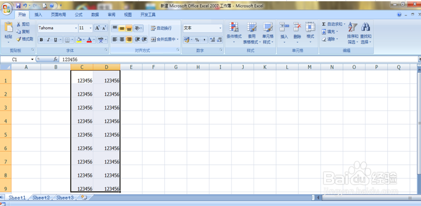Click the fx insert function button
Viewport: 421px width, 206px height.
[x=56, y=59]
